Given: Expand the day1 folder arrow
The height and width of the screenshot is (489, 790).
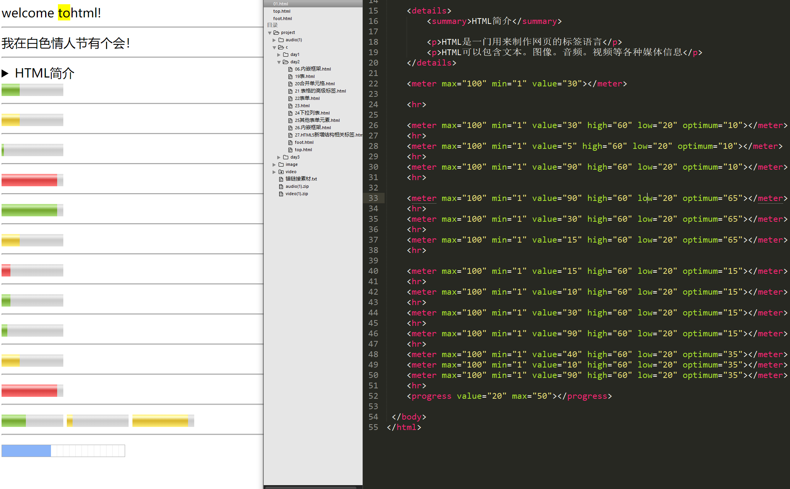Looking at the screenshot, I should [x=279, y=55].
